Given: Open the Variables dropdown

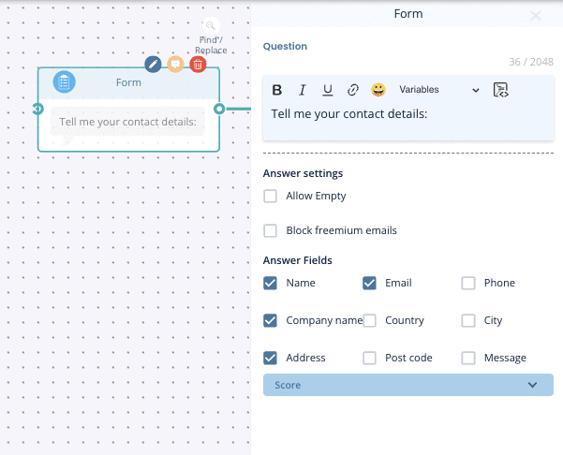Looking at the screenshot, I should tap(438, 90).
